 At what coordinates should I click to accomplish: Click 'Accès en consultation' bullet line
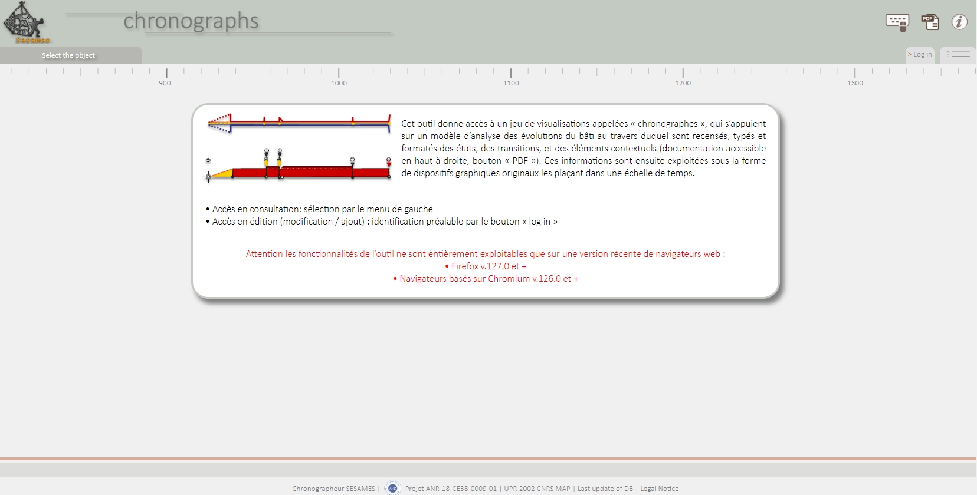click(319, 209)
